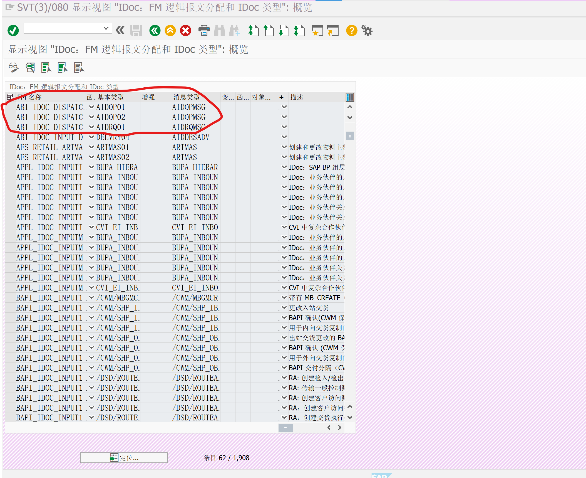Click the glasses-pencil display/change toggle icon
Image resolution: width=586 pixels, height=478 pixels.
(x=14, y=68)
